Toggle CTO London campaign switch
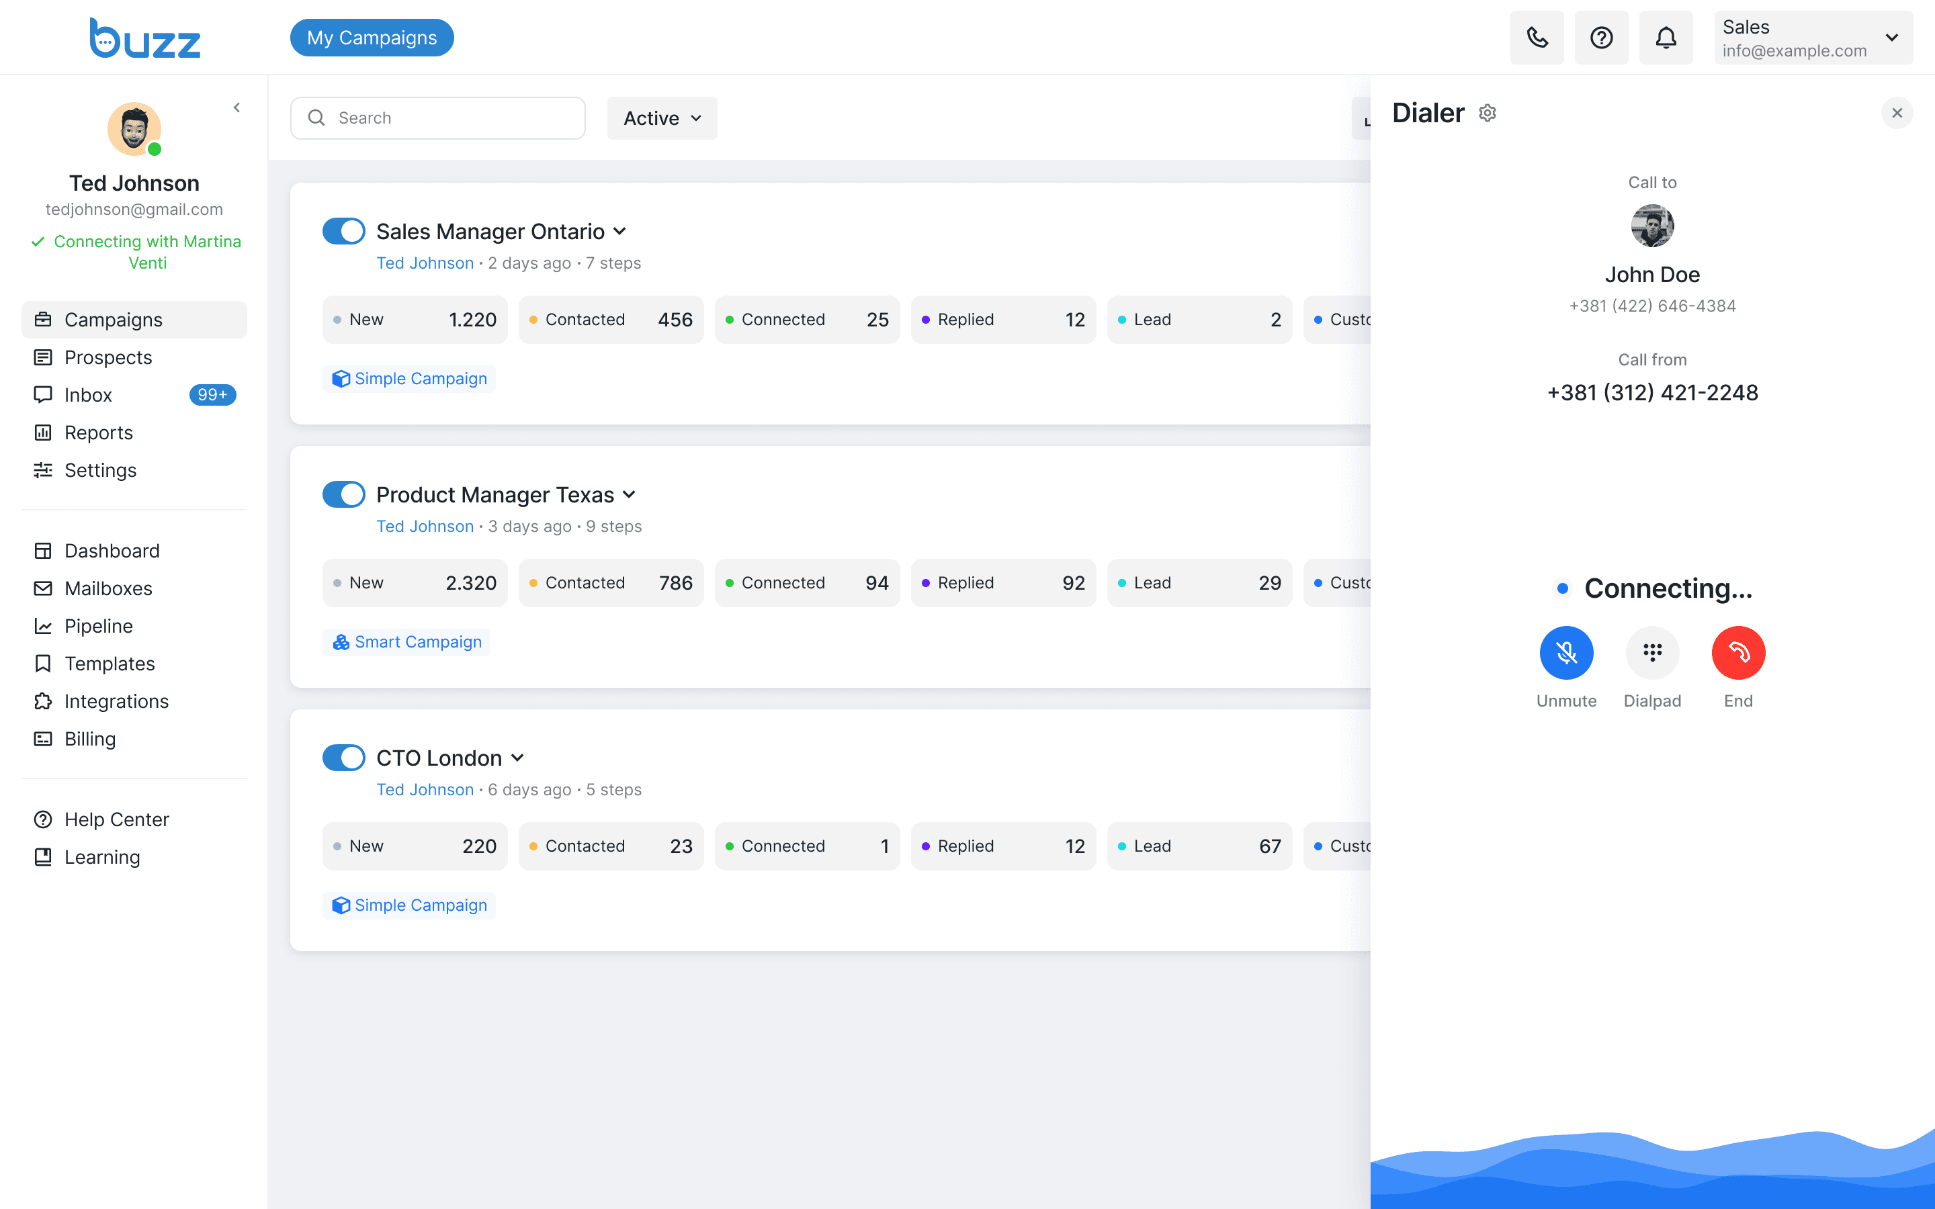Viewport: 1935px width, 1209px height. (x=344, y=757)
